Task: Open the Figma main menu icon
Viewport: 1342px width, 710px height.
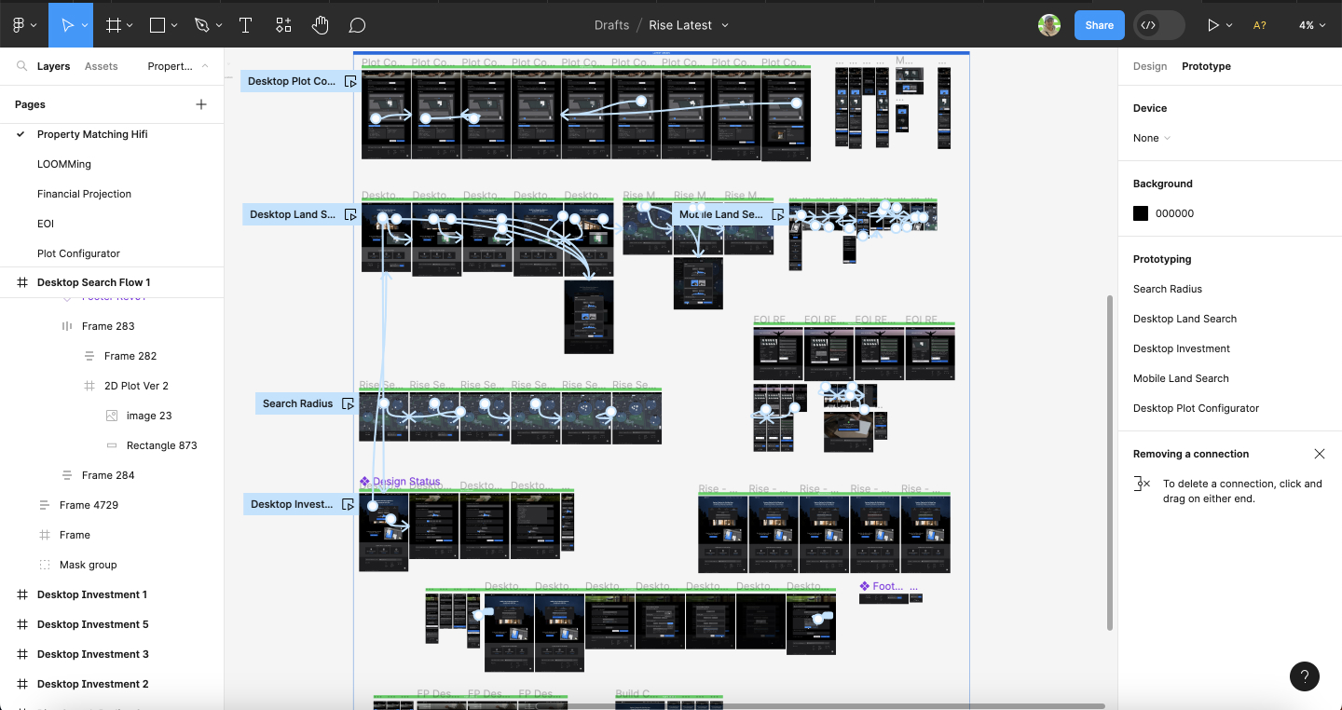Action: tap(19, 25)
